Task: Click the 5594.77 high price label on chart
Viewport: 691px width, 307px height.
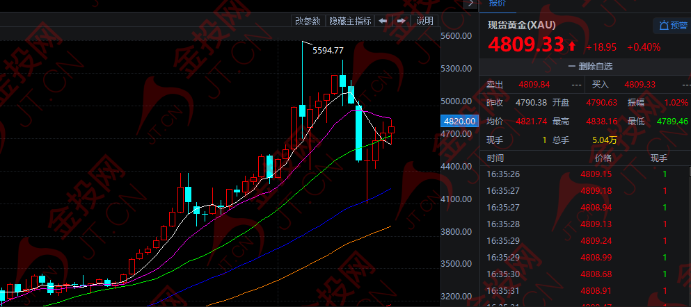Action: (328, 51)
